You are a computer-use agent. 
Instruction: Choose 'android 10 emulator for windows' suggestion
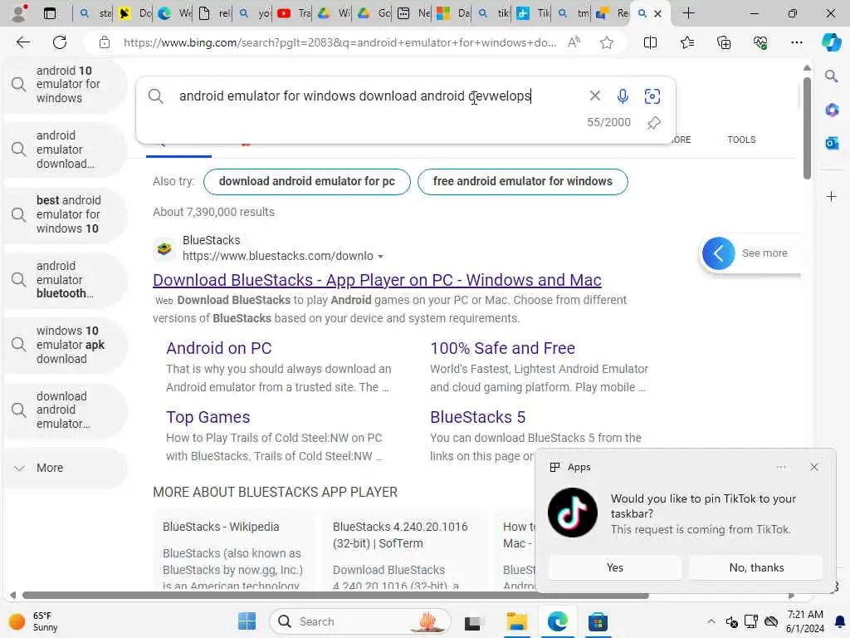tap(65, 85)
